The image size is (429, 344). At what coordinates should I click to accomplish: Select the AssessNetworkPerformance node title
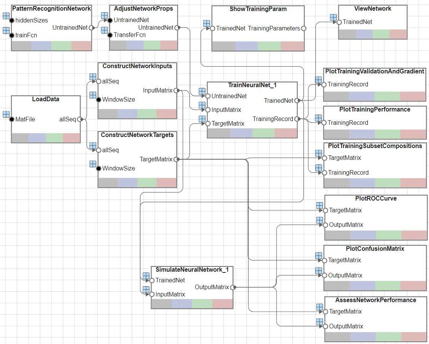tap(375, 300)
